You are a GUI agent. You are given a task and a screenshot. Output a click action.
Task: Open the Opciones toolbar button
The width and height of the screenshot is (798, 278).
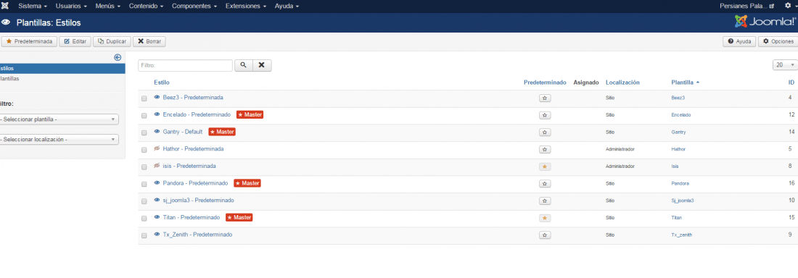point(778,42)
